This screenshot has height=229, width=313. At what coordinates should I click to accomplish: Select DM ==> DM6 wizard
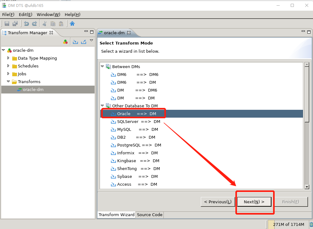(x=134, y=90)
